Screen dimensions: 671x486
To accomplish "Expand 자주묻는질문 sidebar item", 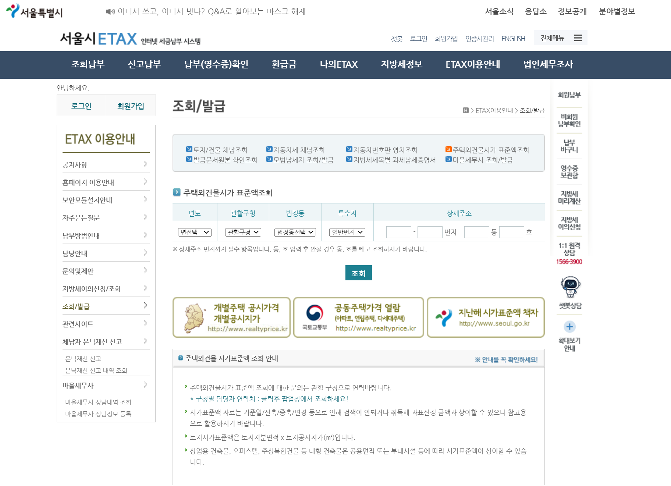I will [x=106, y=217].
